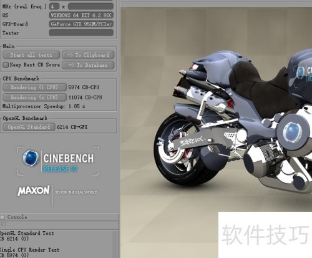Screen dimensions: 312x258
Task: Click the Multiprocessor Speedup 1.85 x text
Action: point(44,106)
